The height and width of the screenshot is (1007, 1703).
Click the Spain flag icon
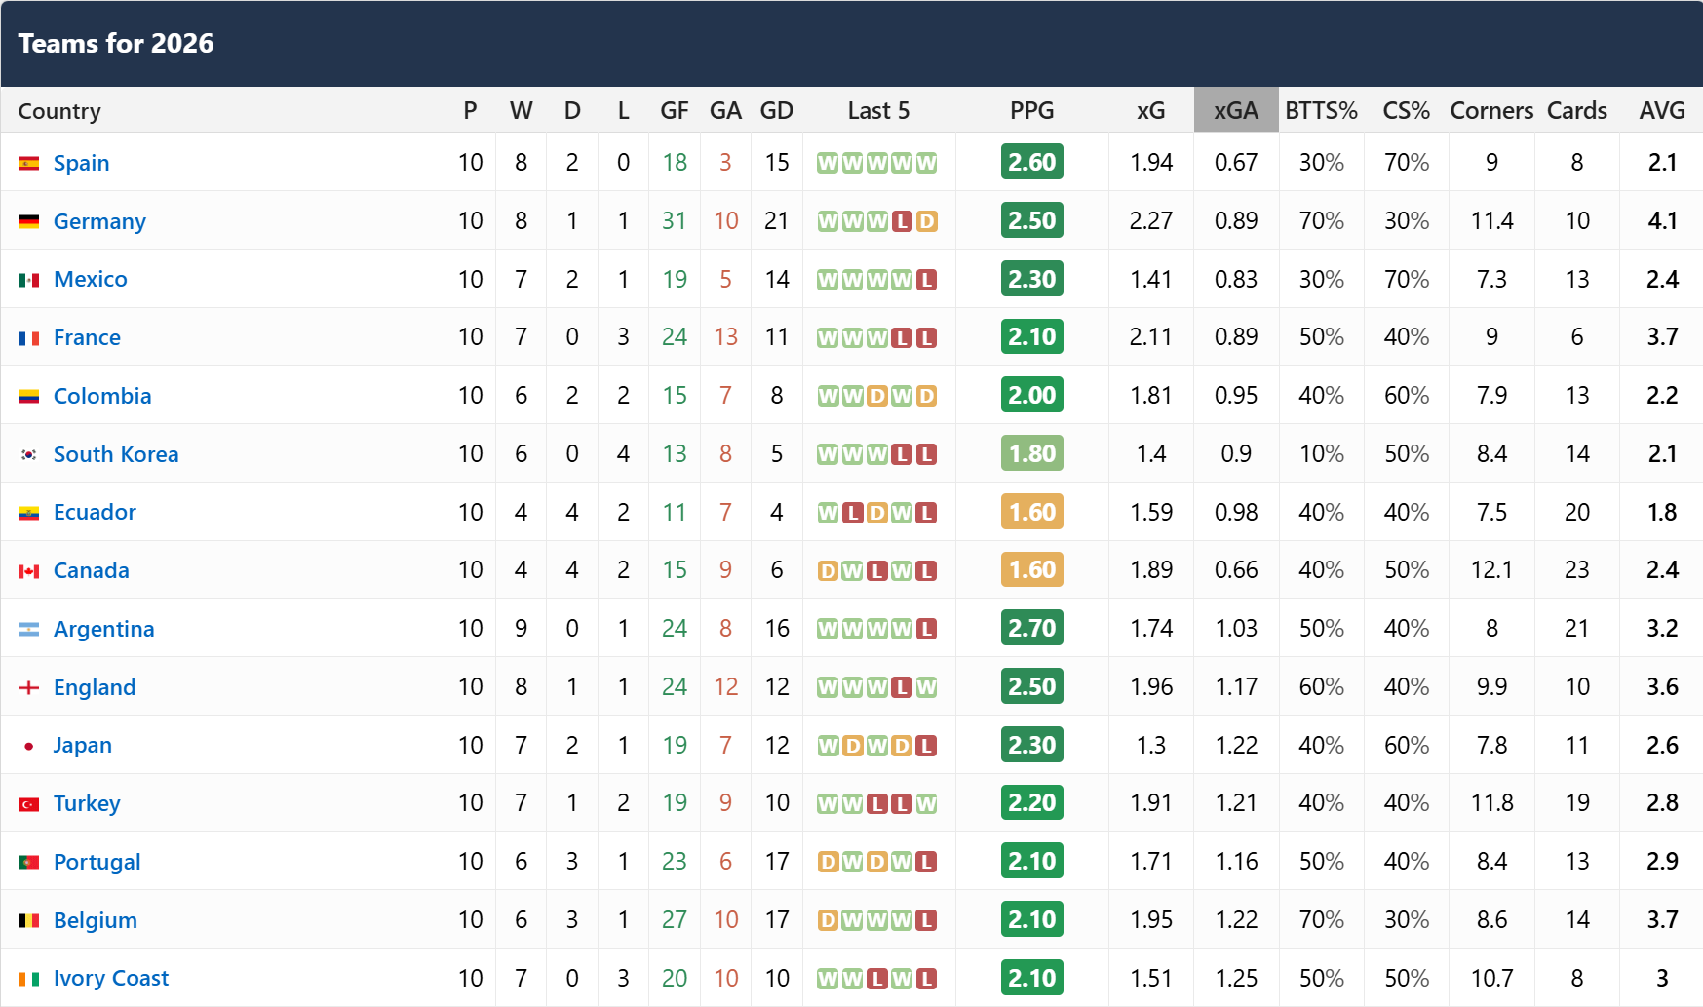pyautogui.click(x=29, y=163)
